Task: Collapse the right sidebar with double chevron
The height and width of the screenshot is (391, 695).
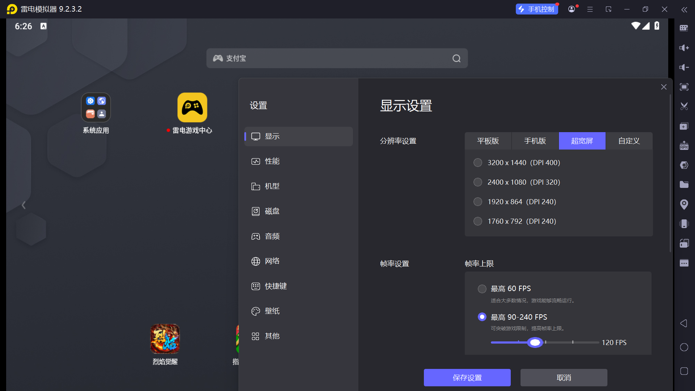Action: (x=684, y=10)
